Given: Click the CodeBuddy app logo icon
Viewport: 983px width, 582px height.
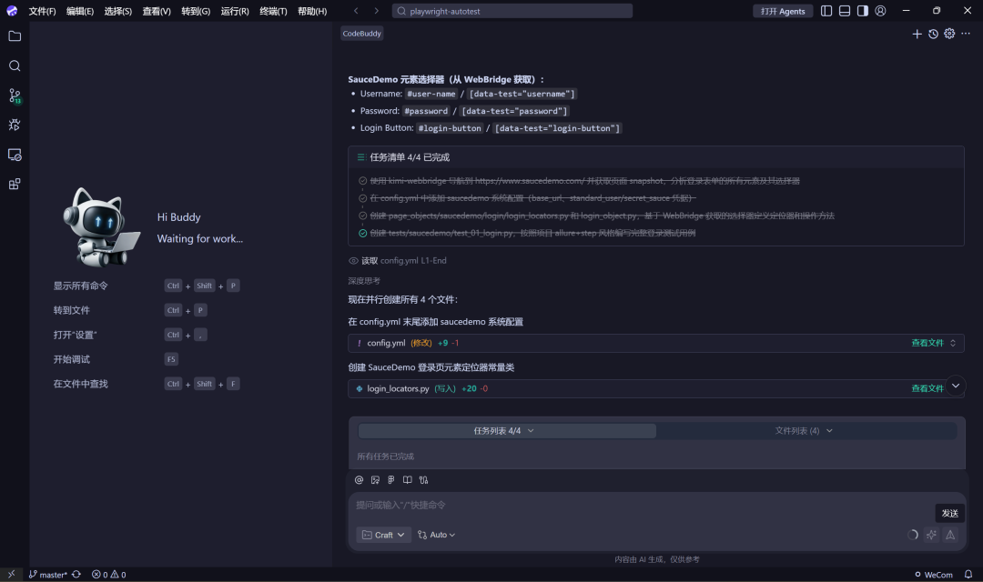Looking at the screenshot, I should pyautogui.click(x=12, y=11).
